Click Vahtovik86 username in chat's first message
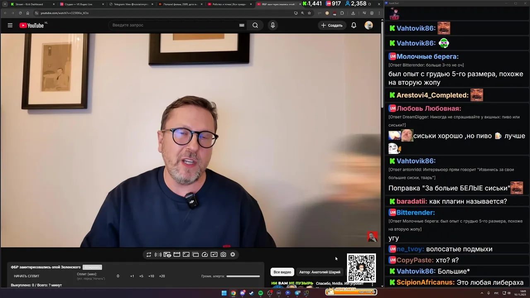Image resolution: width=530 pixels, height=298 pixels. tap(416, 28)
